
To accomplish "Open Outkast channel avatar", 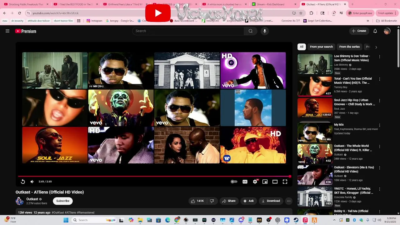I will [19, 201].
